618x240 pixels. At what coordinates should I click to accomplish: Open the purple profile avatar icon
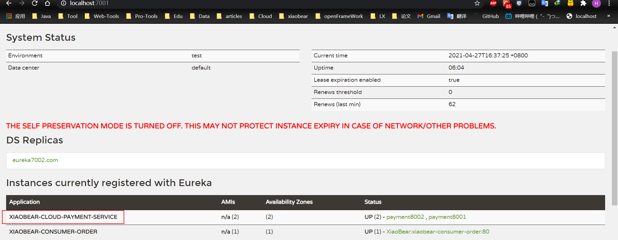(x=596, y=3)
